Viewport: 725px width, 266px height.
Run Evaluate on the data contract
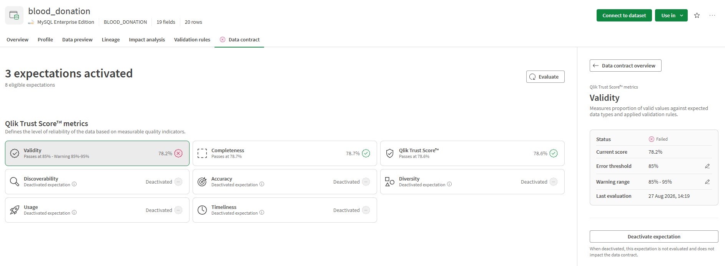545,77
